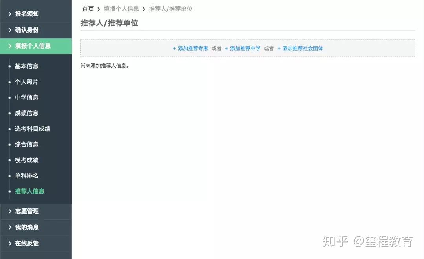Screen dimensions: 424x259
Task: Collapse the 填报个人信息 sidebar section
Action: [x=36, y=46]
